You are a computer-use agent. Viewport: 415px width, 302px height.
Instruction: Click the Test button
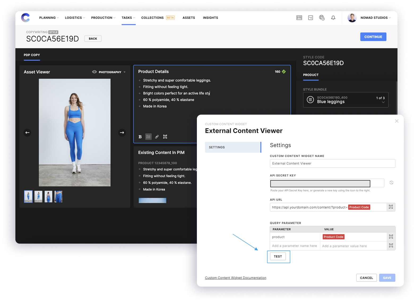click(278, 257)
